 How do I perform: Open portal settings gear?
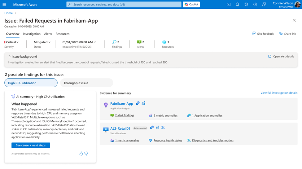[x=246, y=4]
